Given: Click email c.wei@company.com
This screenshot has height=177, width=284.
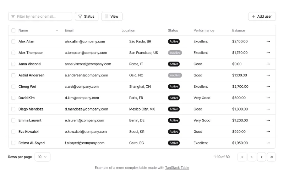Looking at the screenshot, I should click(x=82, y=86).
